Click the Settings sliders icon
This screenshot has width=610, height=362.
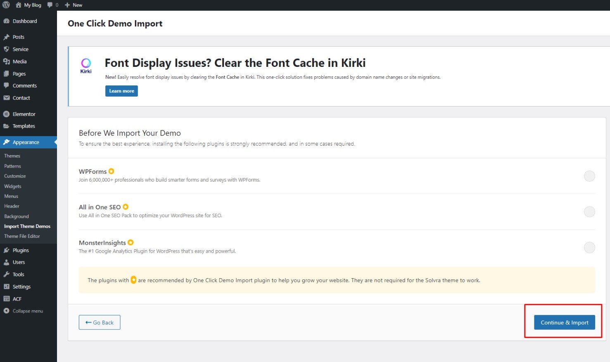coord(6,286)
